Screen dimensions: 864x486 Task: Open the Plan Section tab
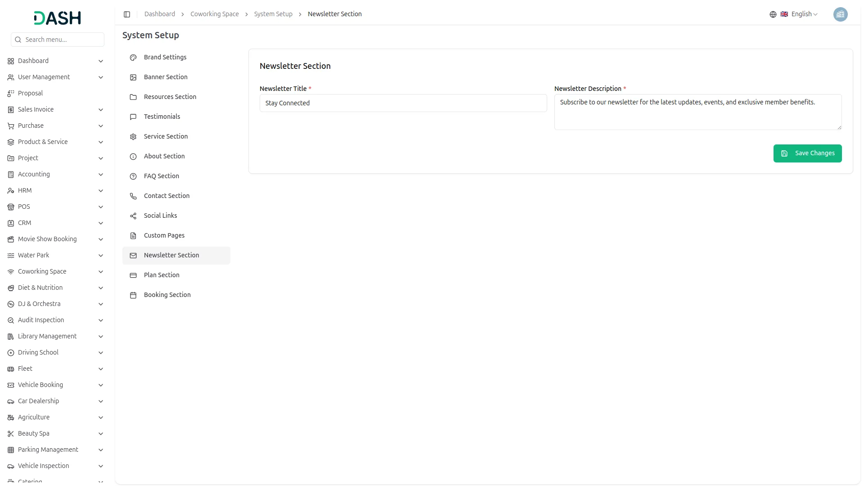click(162, 275)
